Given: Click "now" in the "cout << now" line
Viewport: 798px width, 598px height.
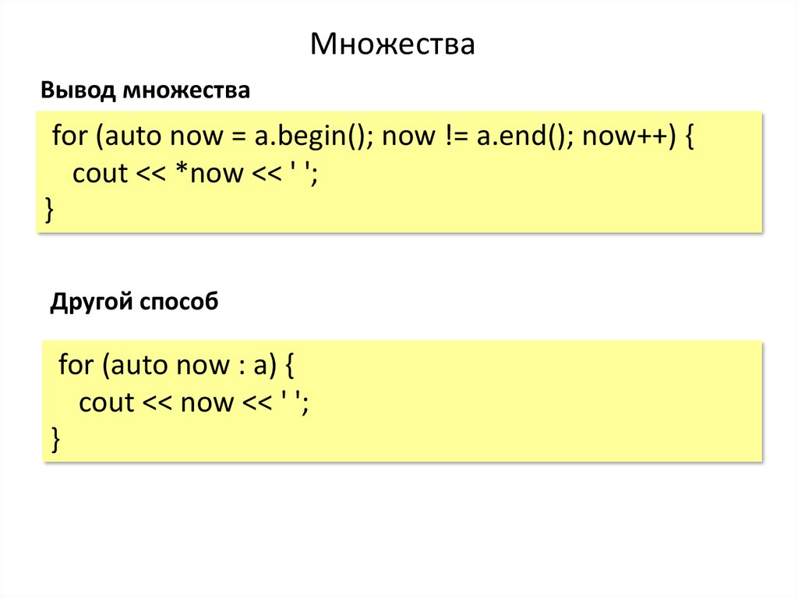Looking at the screenshot, I should coord(207,403).
